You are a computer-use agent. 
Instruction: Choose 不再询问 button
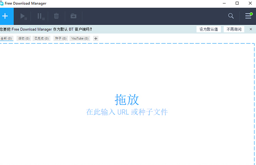(x=234, y=29)
